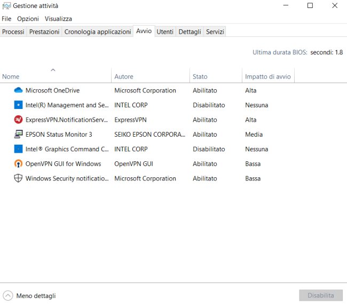Select the Windows Security notificatio... entry
The height and width of the screenshot is (306, 347).
coord(67,178)
